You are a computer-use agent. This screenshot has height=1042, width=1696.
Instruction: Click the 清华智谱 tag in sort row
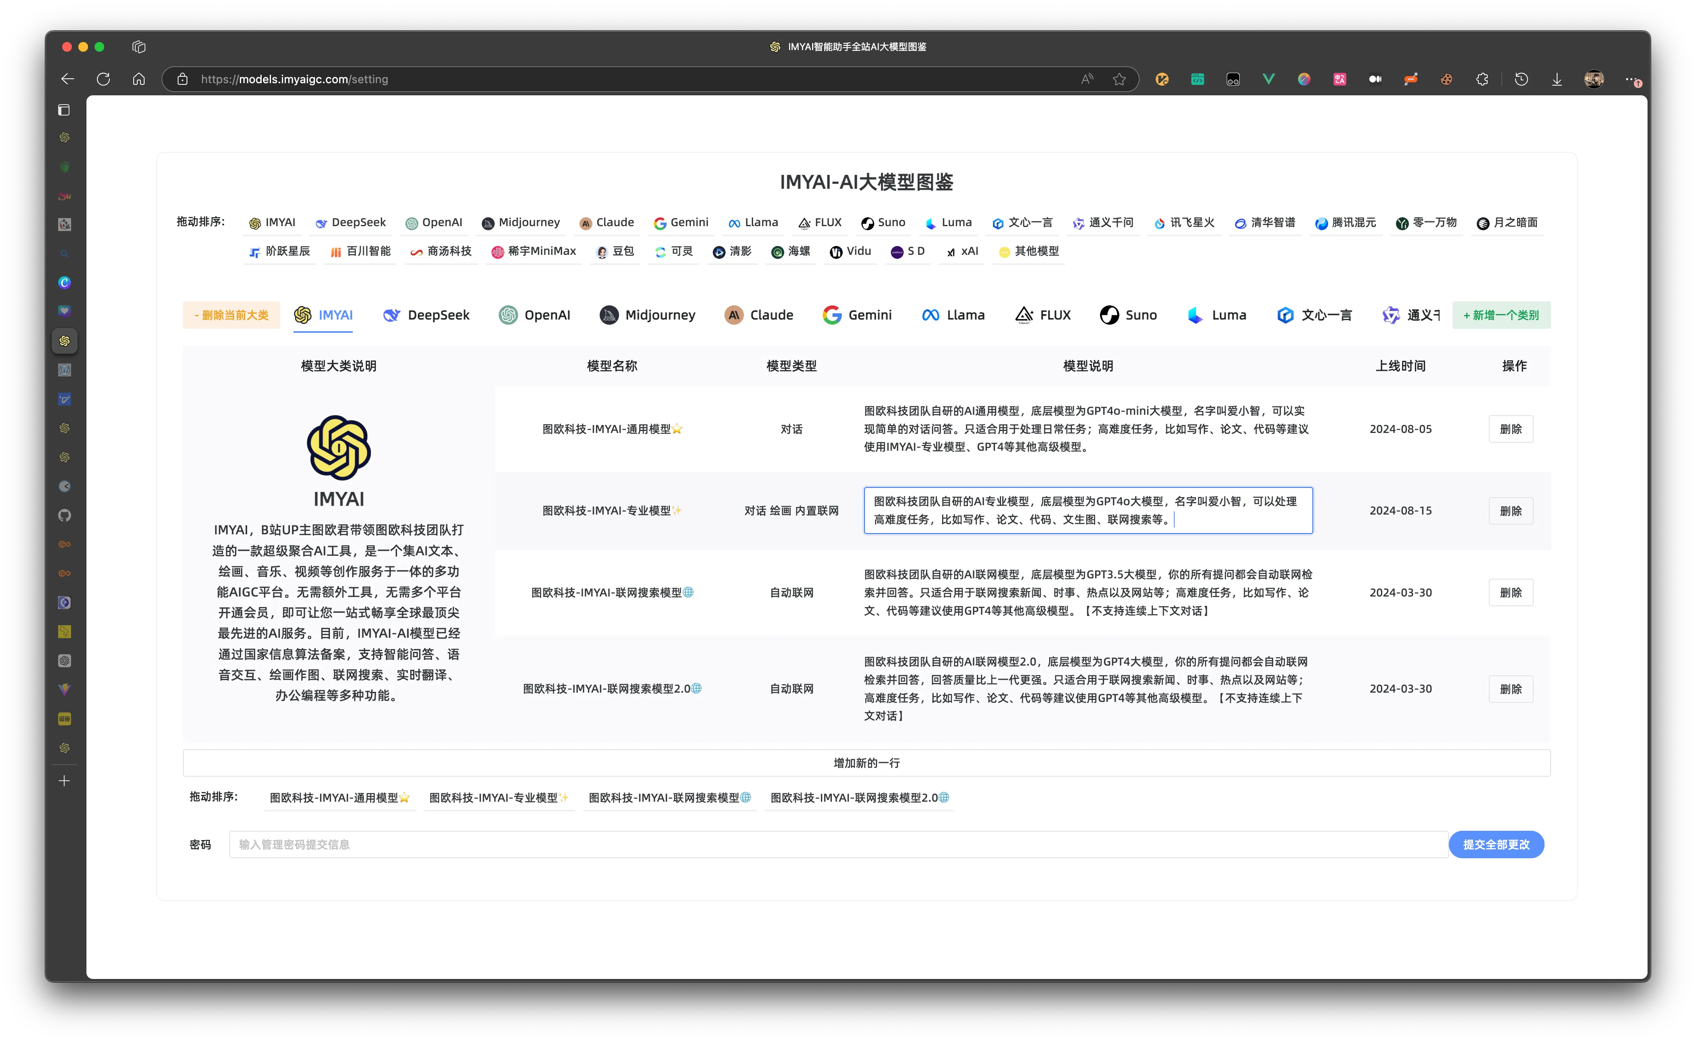(x=1265, y=223)
